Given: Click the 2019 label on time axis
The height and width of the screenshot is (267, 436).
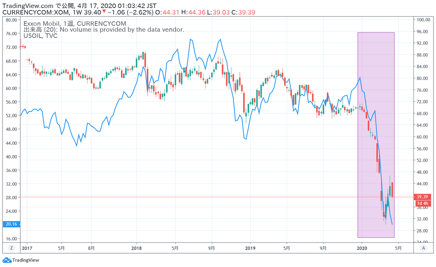Looking at the screenshot, I should coord(250,248).
